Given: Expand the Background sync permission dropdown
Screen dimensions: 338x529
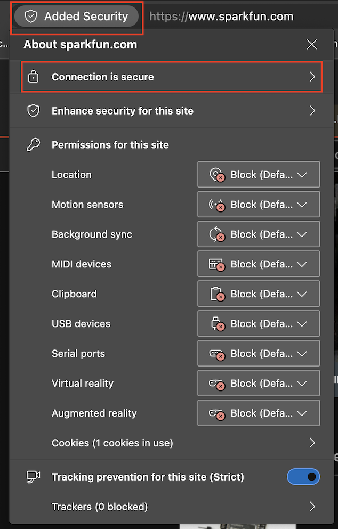Looking at the screenshot, I should click(x=259, y=234).
